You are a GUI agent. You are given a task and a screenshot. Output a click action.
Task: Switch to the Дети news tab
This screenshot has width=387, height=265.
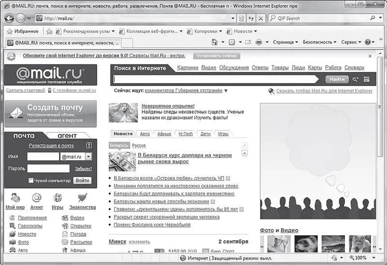[x=205, y=134]
